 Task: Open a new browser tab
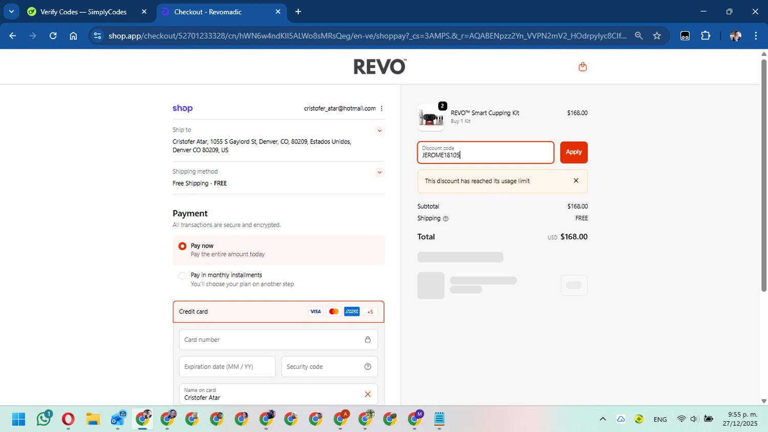(x=298, y=12)
